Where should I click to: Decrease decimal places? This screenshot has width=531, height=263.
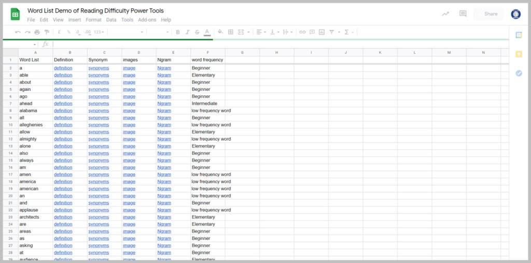pos(78,32)
